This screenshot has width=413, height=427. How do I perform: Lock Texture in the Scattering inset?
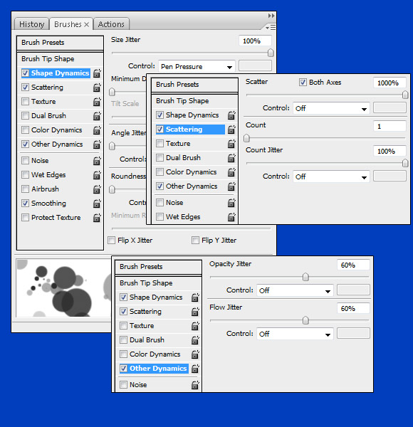(x=231, y=144)
